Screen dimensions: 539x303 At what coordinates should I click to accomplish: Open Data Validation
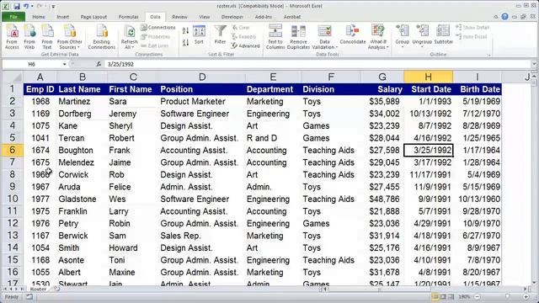point(324,37)
